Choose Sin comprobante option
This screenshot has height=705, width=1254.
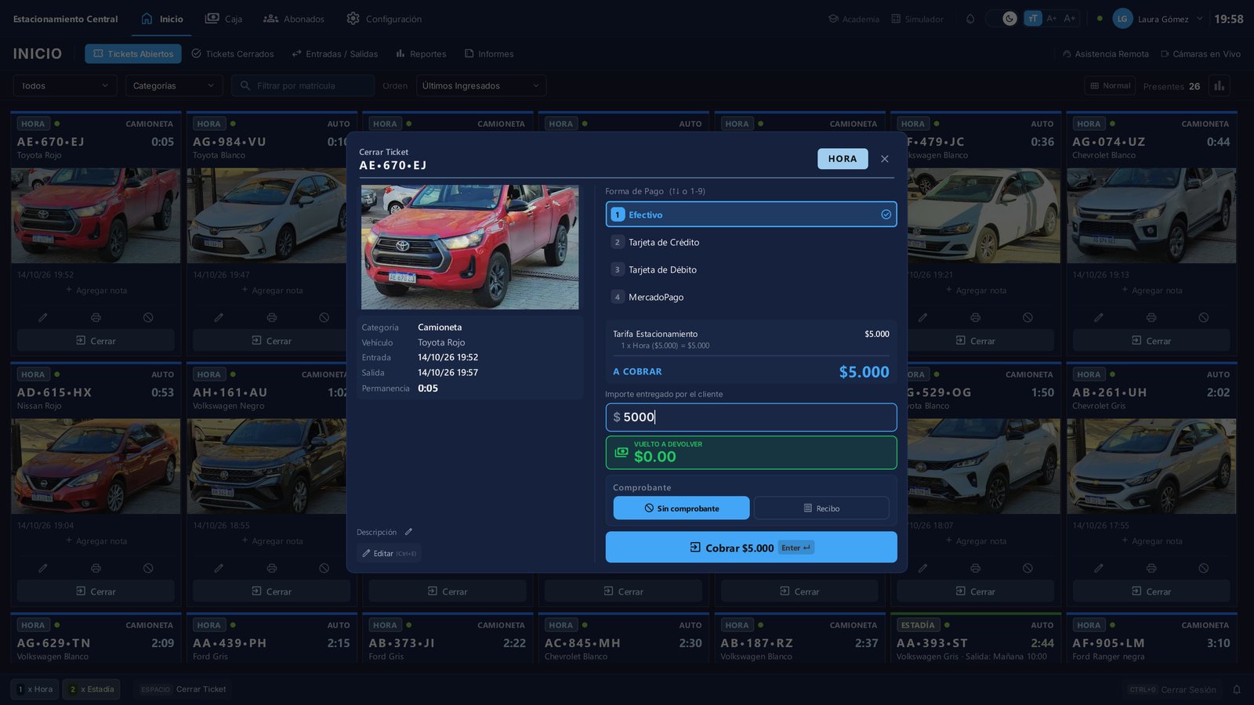pyautogui.click(x=681, y=508)
